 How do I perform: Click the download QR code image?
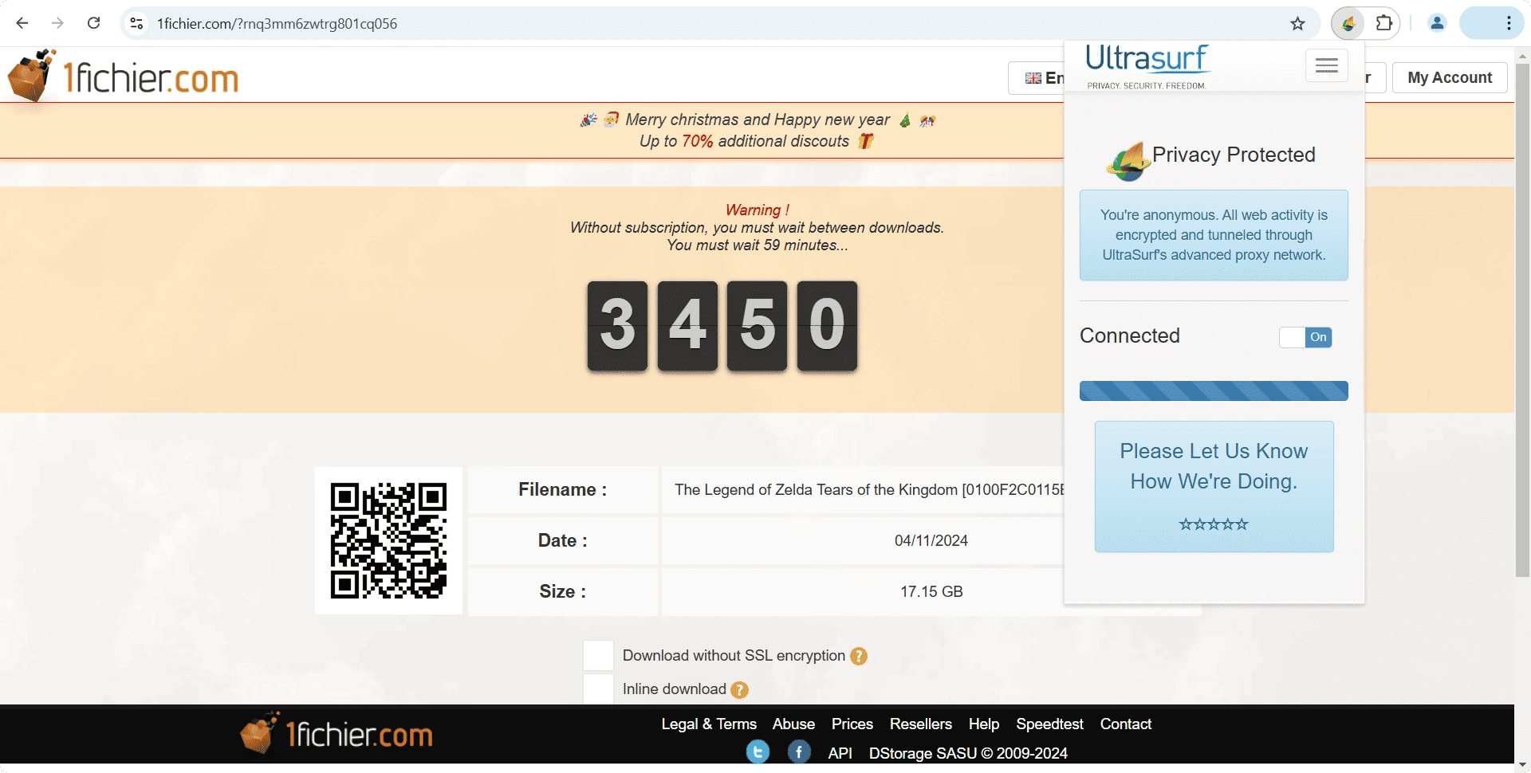[x=388, y=540]
